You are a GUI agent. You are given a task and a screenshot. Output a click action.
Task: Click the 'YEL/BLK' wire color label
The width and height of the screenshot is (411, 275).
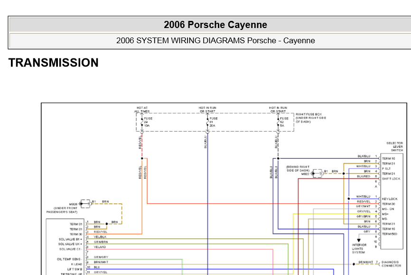[x=100, y=237]
